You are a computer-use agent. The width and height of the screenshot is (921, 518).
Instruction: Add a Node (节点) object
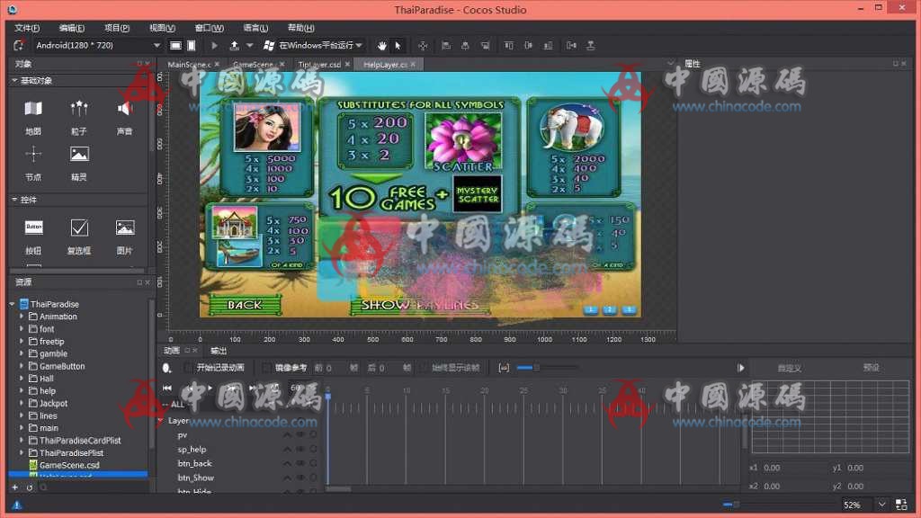coord(33,164)
